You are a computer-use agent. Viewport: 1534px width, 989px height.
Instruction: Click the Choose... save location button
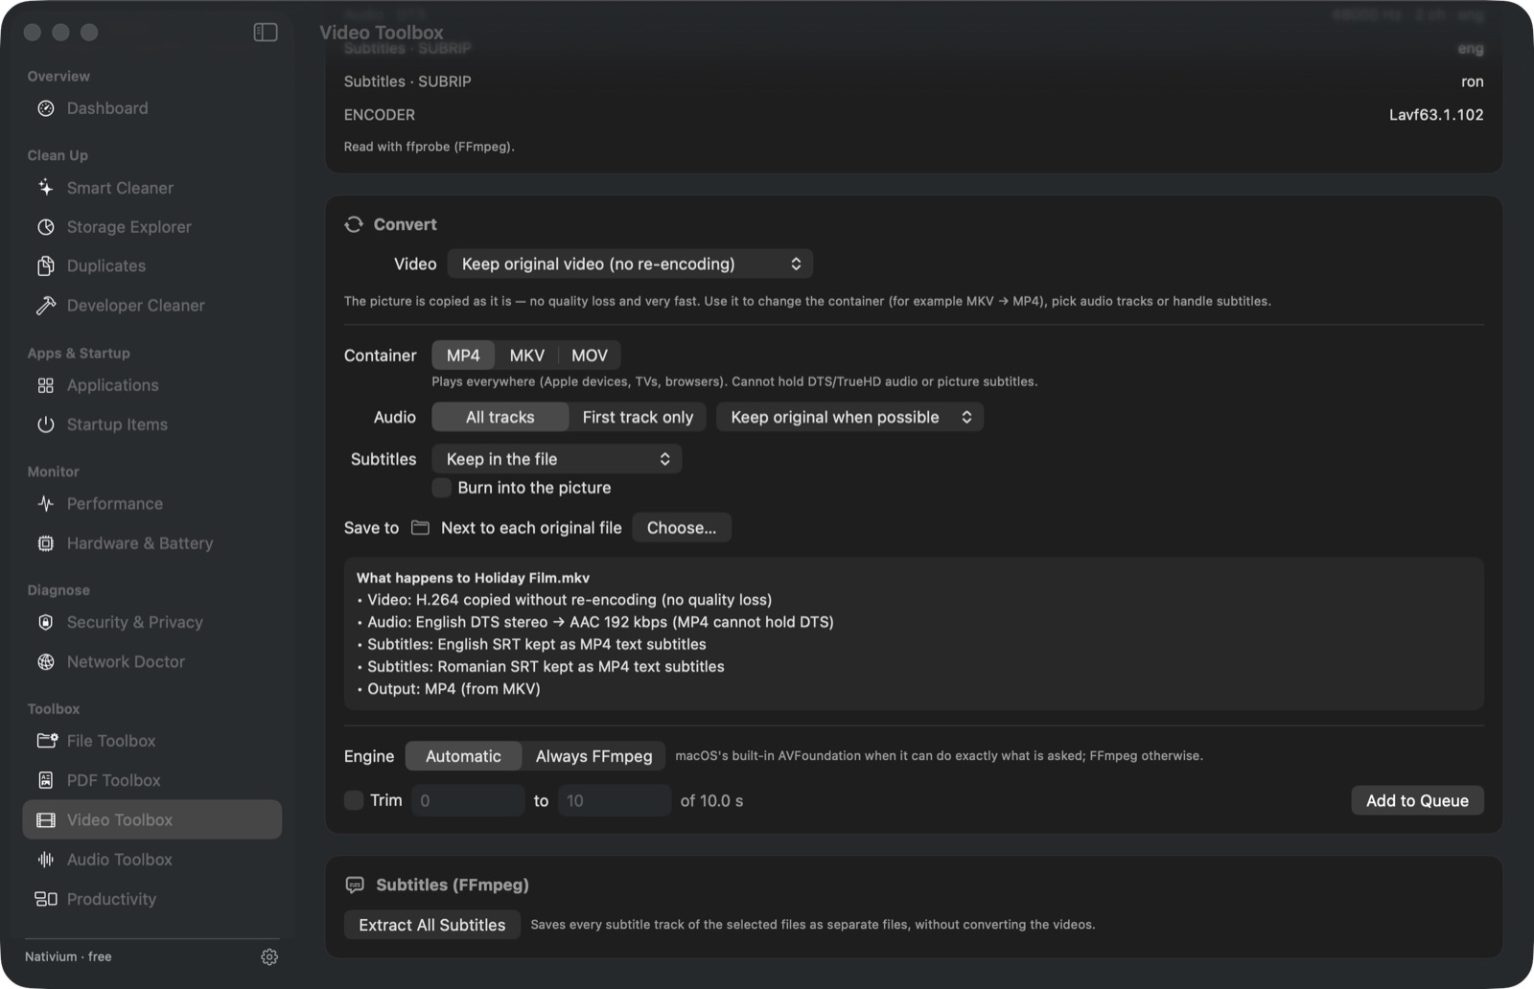coord(682,528)
